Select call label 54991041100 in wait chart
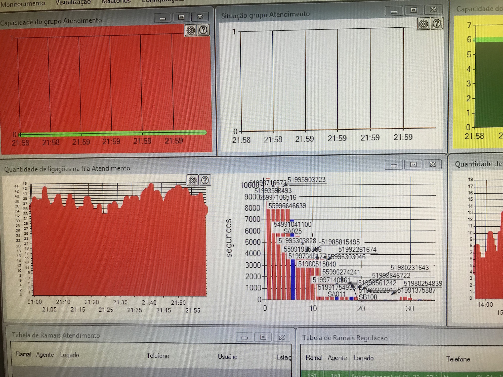This screenshot has height=377, width=503. 292,224
